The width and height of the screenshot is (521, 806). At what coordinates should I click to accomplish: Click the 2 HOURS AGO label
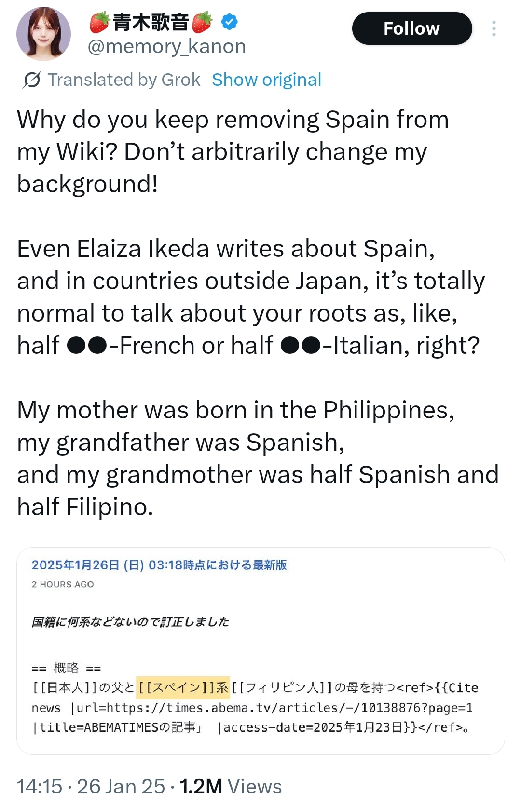point(63,584)
